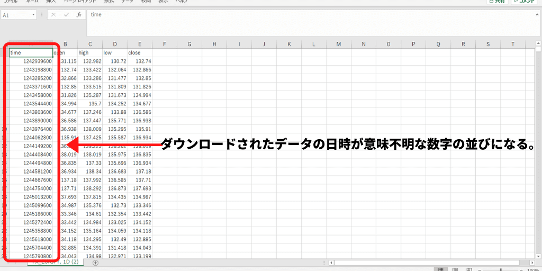Select column G header
The width and height of the screenshot is (542, 271).
[x=189, y=44]
